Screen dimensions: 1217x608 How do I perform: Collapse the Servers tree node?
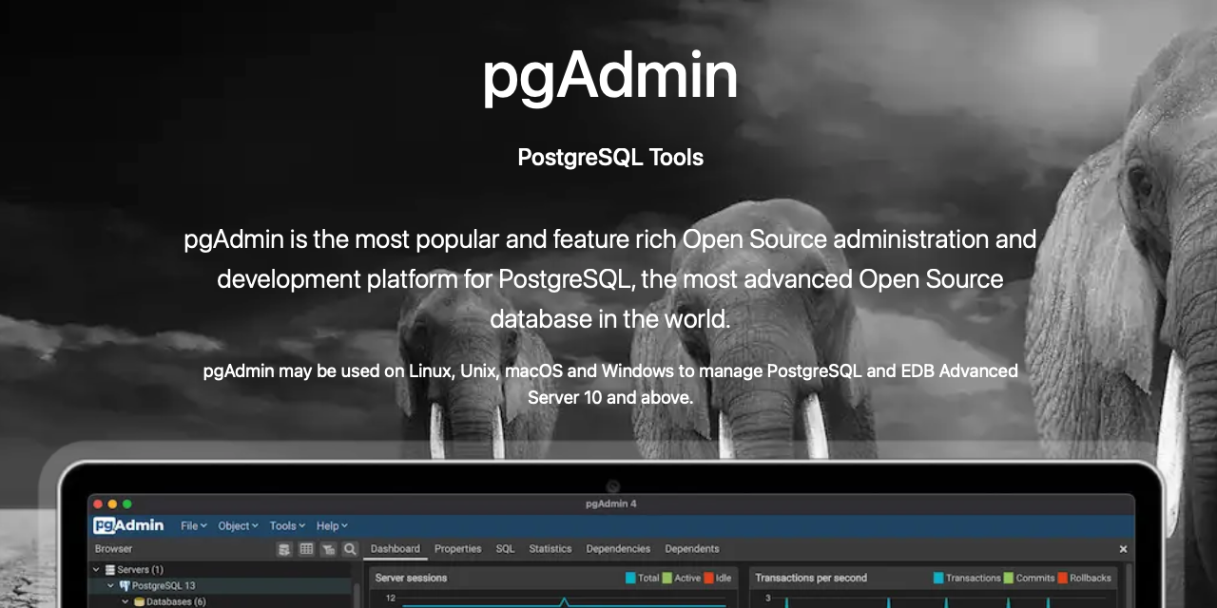[95, 570]
